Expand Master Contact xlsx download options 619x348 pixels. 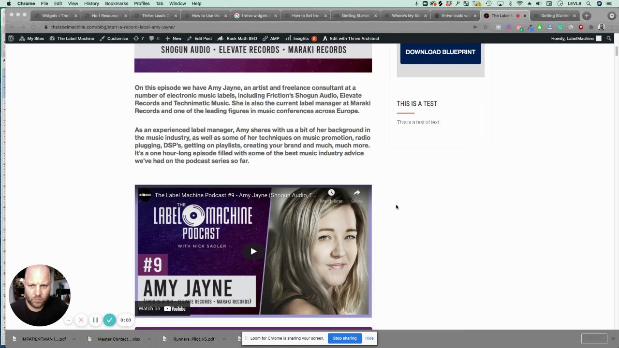click(149, 339)
